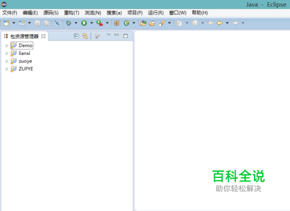Click the Save All toolbar icon
This screenshot has height=211, width=290.
[x=46, y=23]
